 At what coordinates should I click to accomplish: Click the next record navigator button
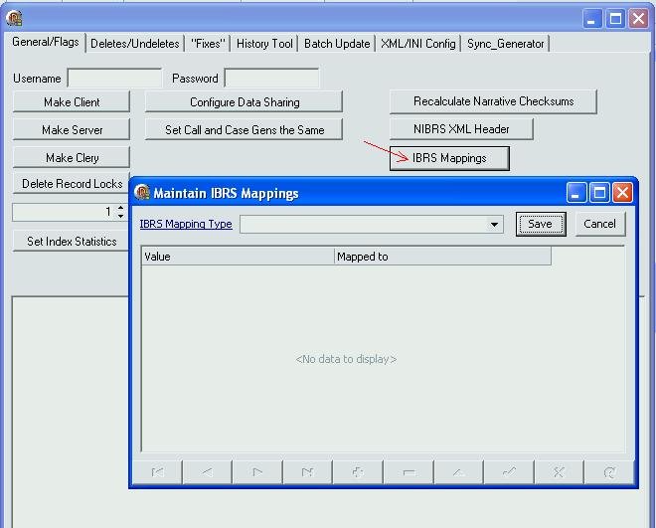[257, 472]
